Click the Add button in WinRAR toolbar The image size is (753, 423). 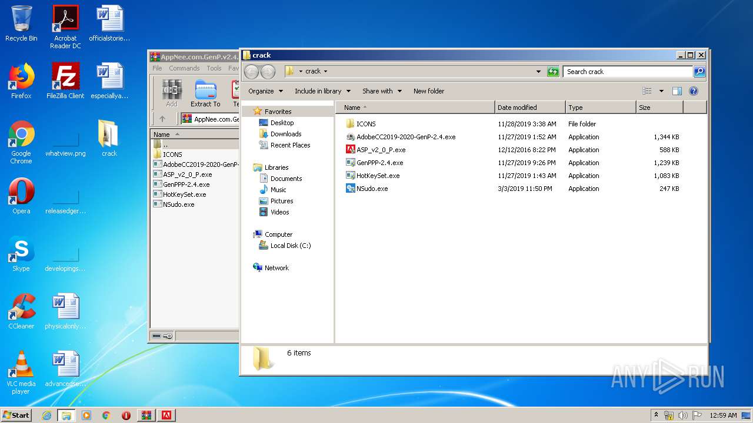pyautogui.click(x=172, y=93)
